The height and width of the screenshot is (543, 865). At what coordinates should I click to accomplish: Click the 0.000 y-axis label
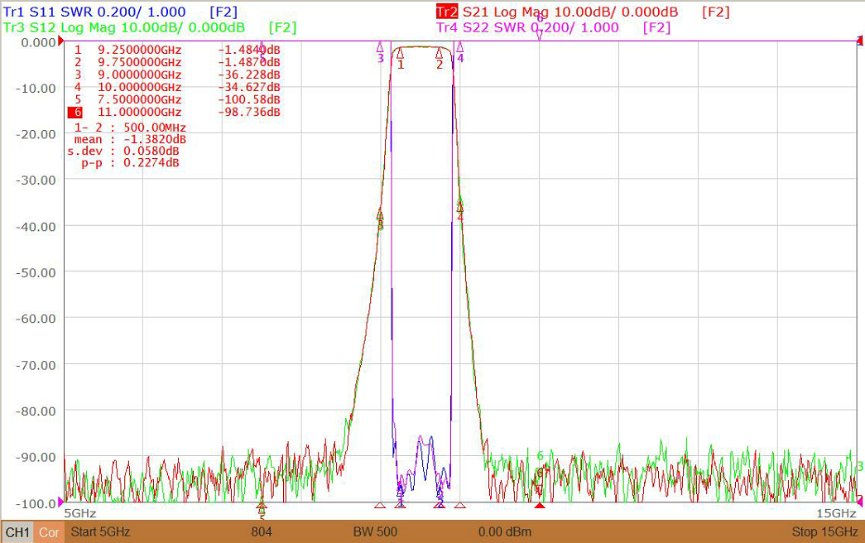click(x=38, y=42)
